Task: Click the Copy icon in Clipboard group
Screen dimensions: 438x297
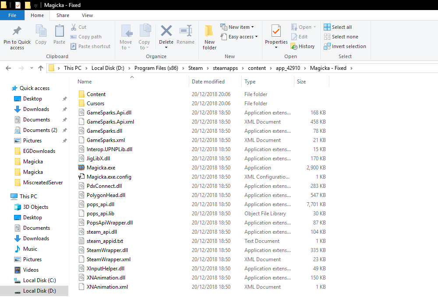Action: pyautogui.click(x=41, y=31)
